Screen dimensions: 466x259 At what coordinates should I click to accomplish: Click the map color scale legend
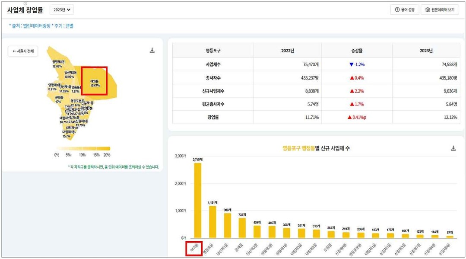point(82,148)
